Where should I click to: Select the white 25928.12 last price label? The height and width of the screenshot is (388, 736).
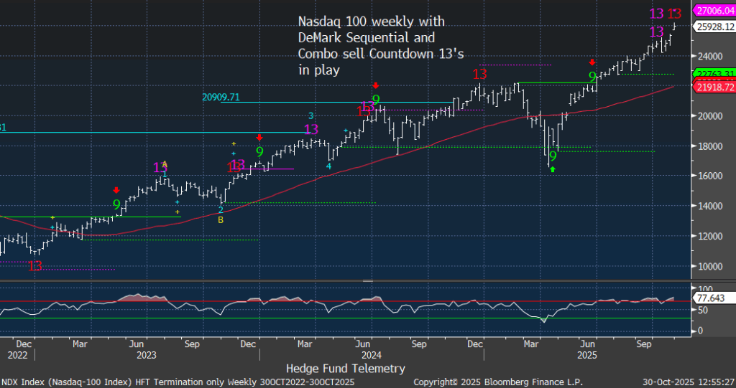coord(712,27)
